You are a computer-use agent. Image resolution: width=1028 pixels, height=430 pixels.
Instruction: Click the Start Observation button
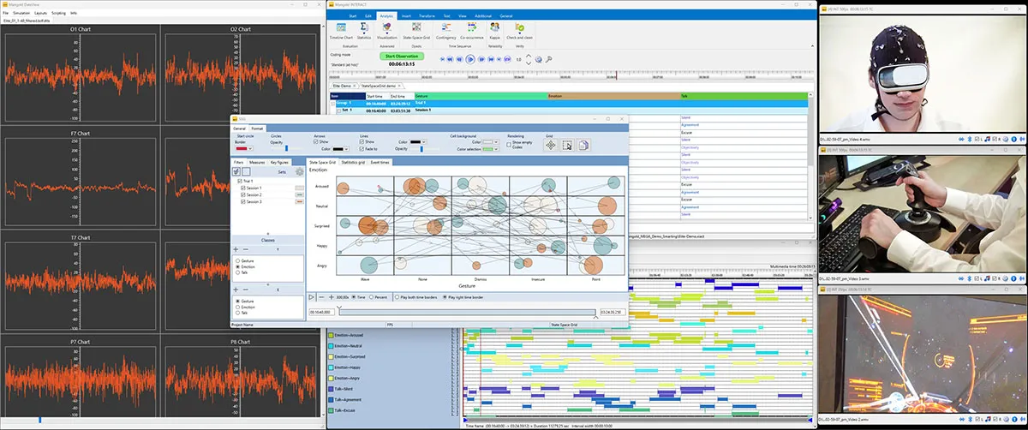click(x=401, y=56)
